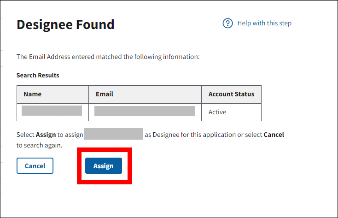
Task: Click the word "Select" starting the instructions
Action: tap(25, 135)
